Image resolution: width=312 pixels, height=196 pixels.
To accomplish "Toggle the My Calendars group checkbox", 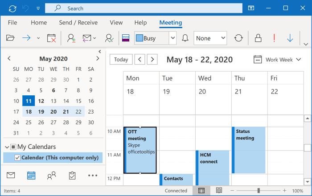I will [13, 147].
